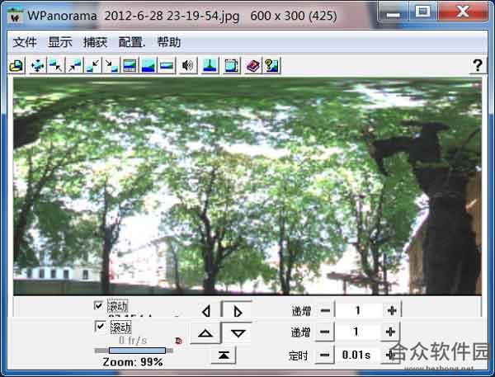Click the black question mark at toolbar right
The height and width of the screenshot is (377, 495).
pos(478,66)
